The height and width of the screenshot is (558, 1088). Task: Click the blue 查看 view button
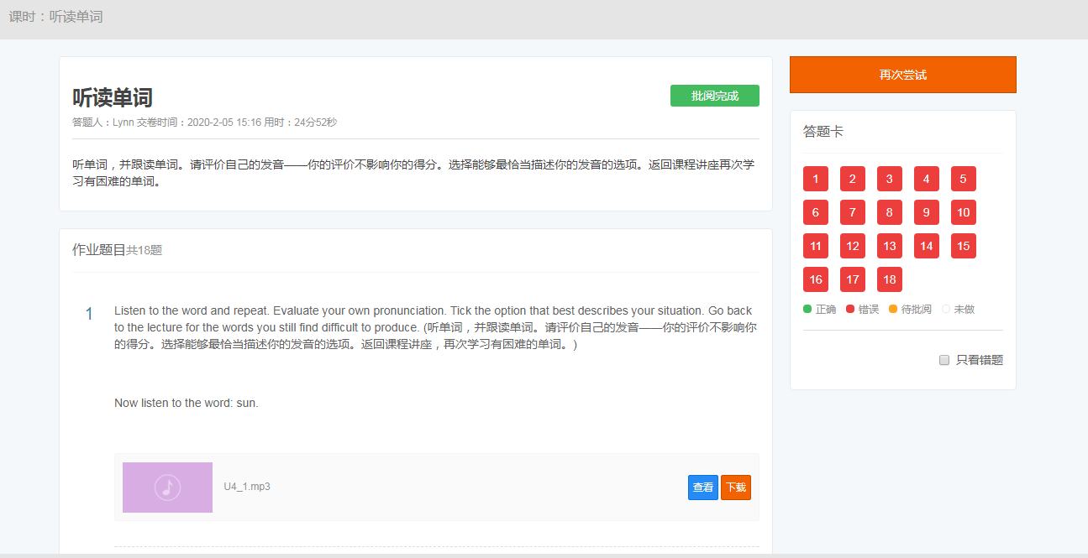click(703, 488)
